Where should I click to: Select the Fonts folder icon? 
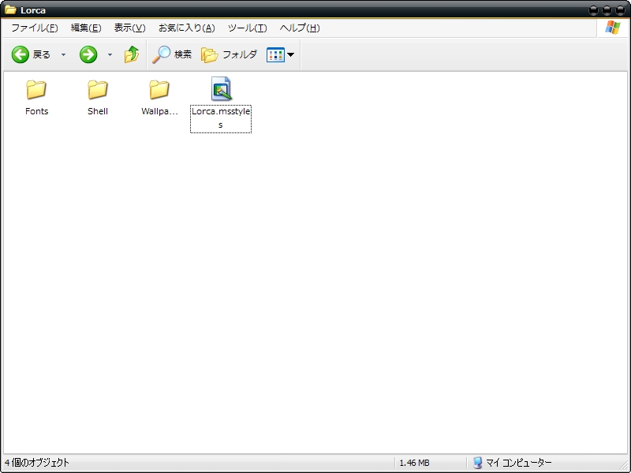36,89
